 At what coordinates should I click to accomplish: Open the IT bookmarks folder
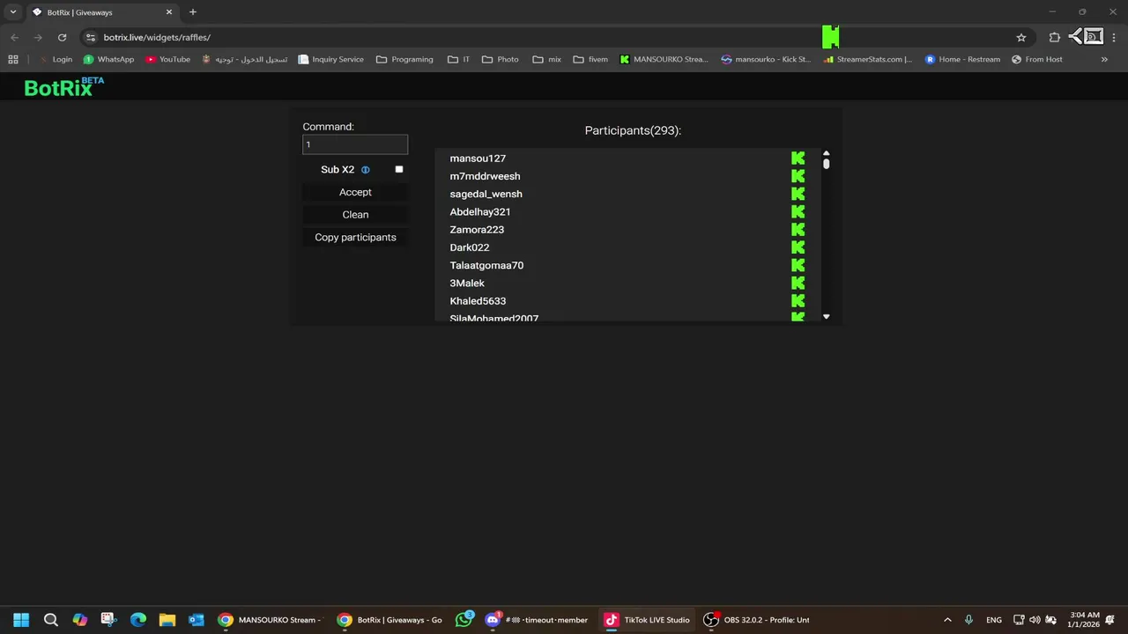coord(458,60)
